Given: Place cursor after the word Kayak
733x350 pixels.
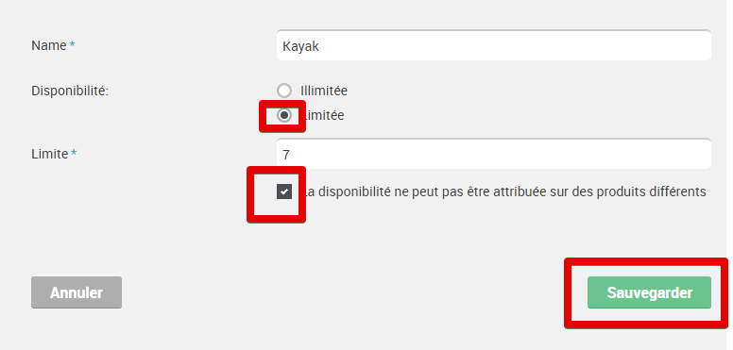Looking at the screenshot, I should (x=320, y=46).
